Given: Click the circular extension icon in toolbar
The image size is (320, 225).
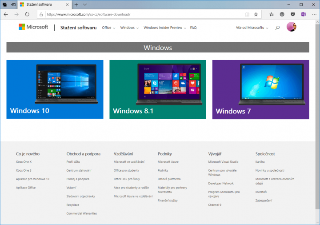Looking at the screenshot, I should coord(282,14).
